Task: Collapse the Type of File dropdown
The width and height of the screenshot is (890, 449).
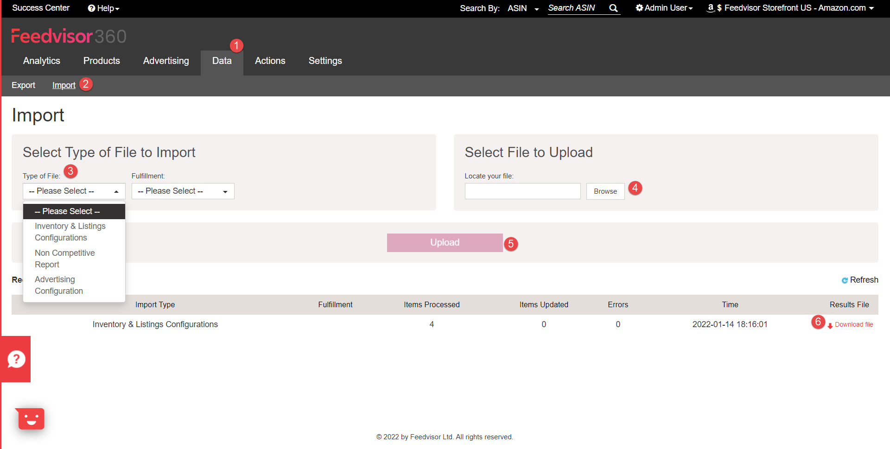Action: pyautogui.click(x=74, y=191)
